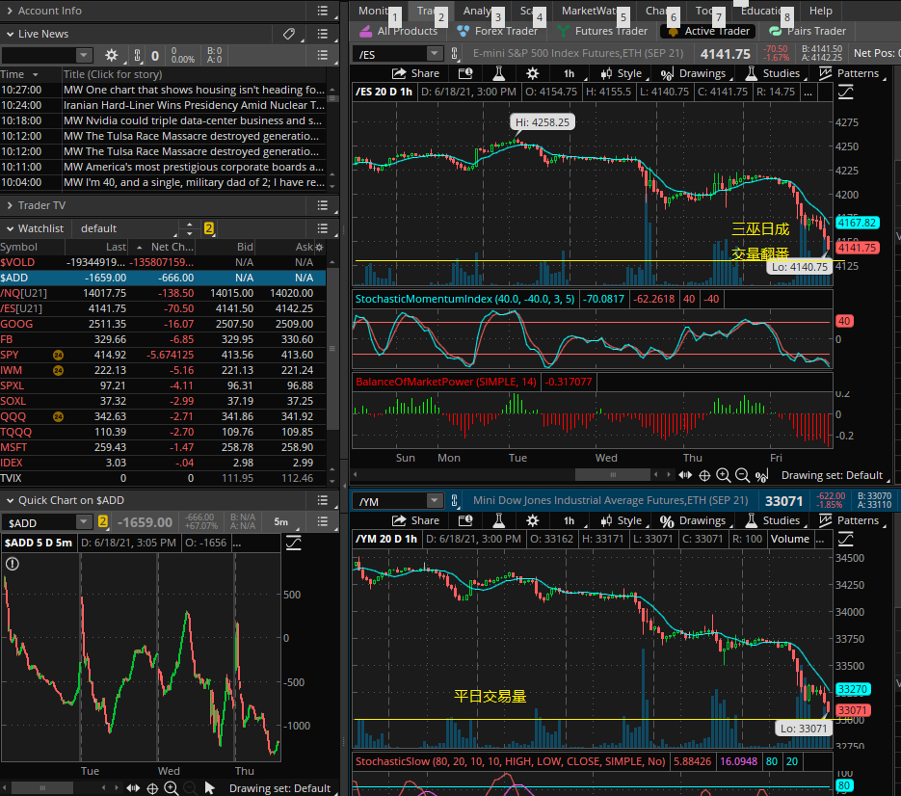901x796 pixels.
Task: Click the /ES chart horizontal scrollbar thumb
Action: pyautogui.click(x=613, y=475)
